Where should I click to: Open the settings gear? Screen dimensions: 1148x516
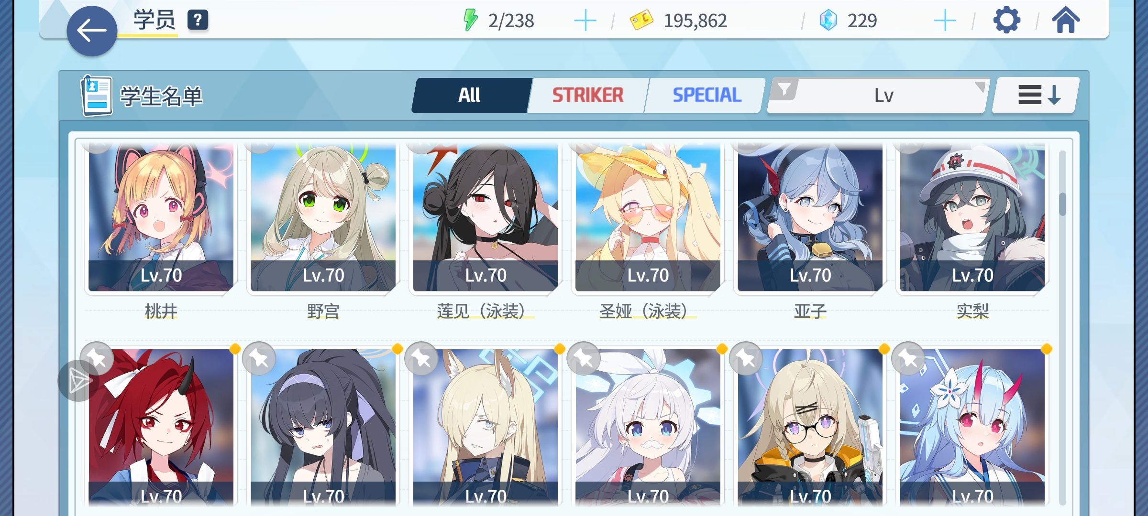click(x=1006, y=20)
